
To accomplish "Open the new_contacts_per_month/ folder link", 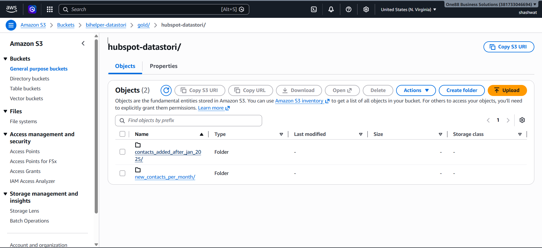I will point(165,177).
